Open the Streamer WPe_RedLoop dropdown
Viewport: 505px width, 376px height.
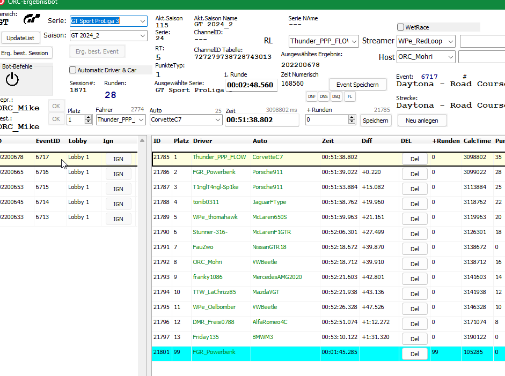pos(450,41)
